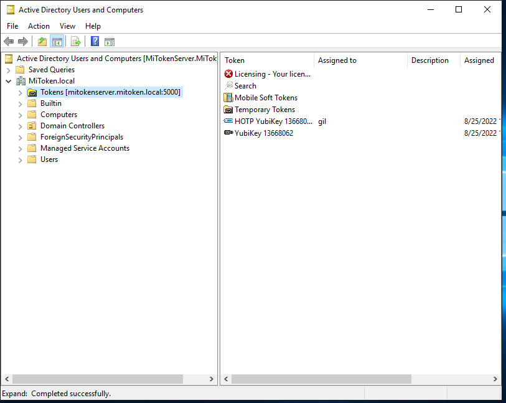Image resolution: width=506 pixels, height=403 pixels.
Task: Open the Action menu
Action: coord(39,26)
